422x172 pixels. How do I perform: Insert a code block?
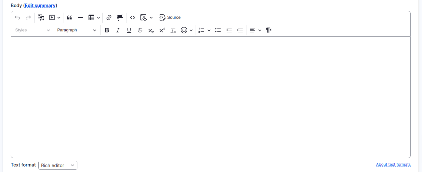(x=143, y=17)
